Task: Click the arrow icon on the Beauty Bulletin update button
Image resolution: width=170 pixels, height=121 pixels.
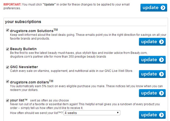Action: 161,60
